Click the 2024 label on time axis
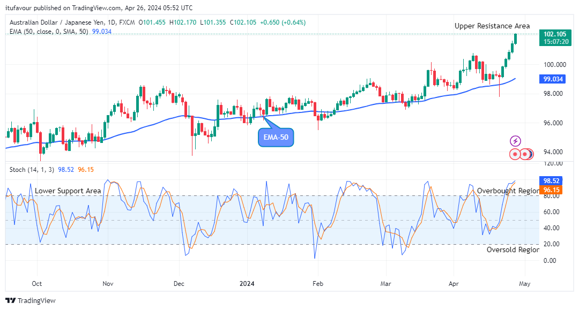 (x=247, y=283)
